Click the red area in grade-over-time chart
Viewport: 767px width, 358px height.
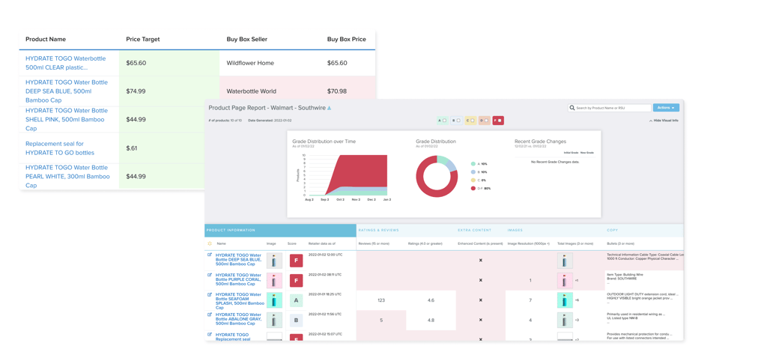click(x=362, y=172)
